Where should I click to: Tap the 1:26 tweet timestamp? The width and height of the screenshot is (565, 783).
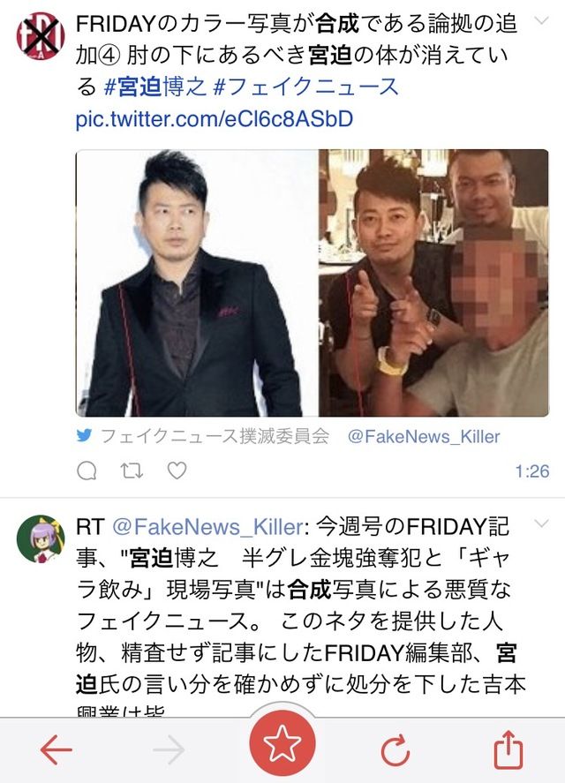coord(532,471)
